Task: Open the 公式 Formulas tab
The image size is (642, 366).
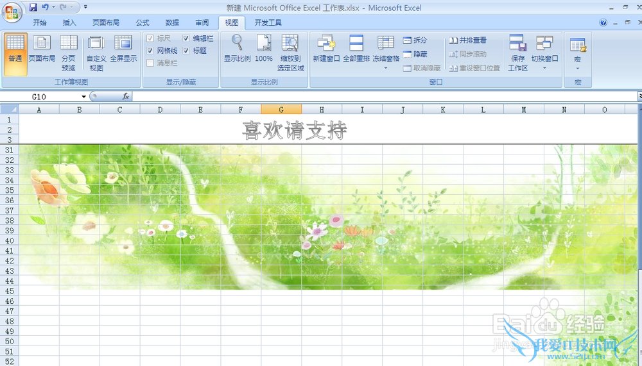Action: 143,22
